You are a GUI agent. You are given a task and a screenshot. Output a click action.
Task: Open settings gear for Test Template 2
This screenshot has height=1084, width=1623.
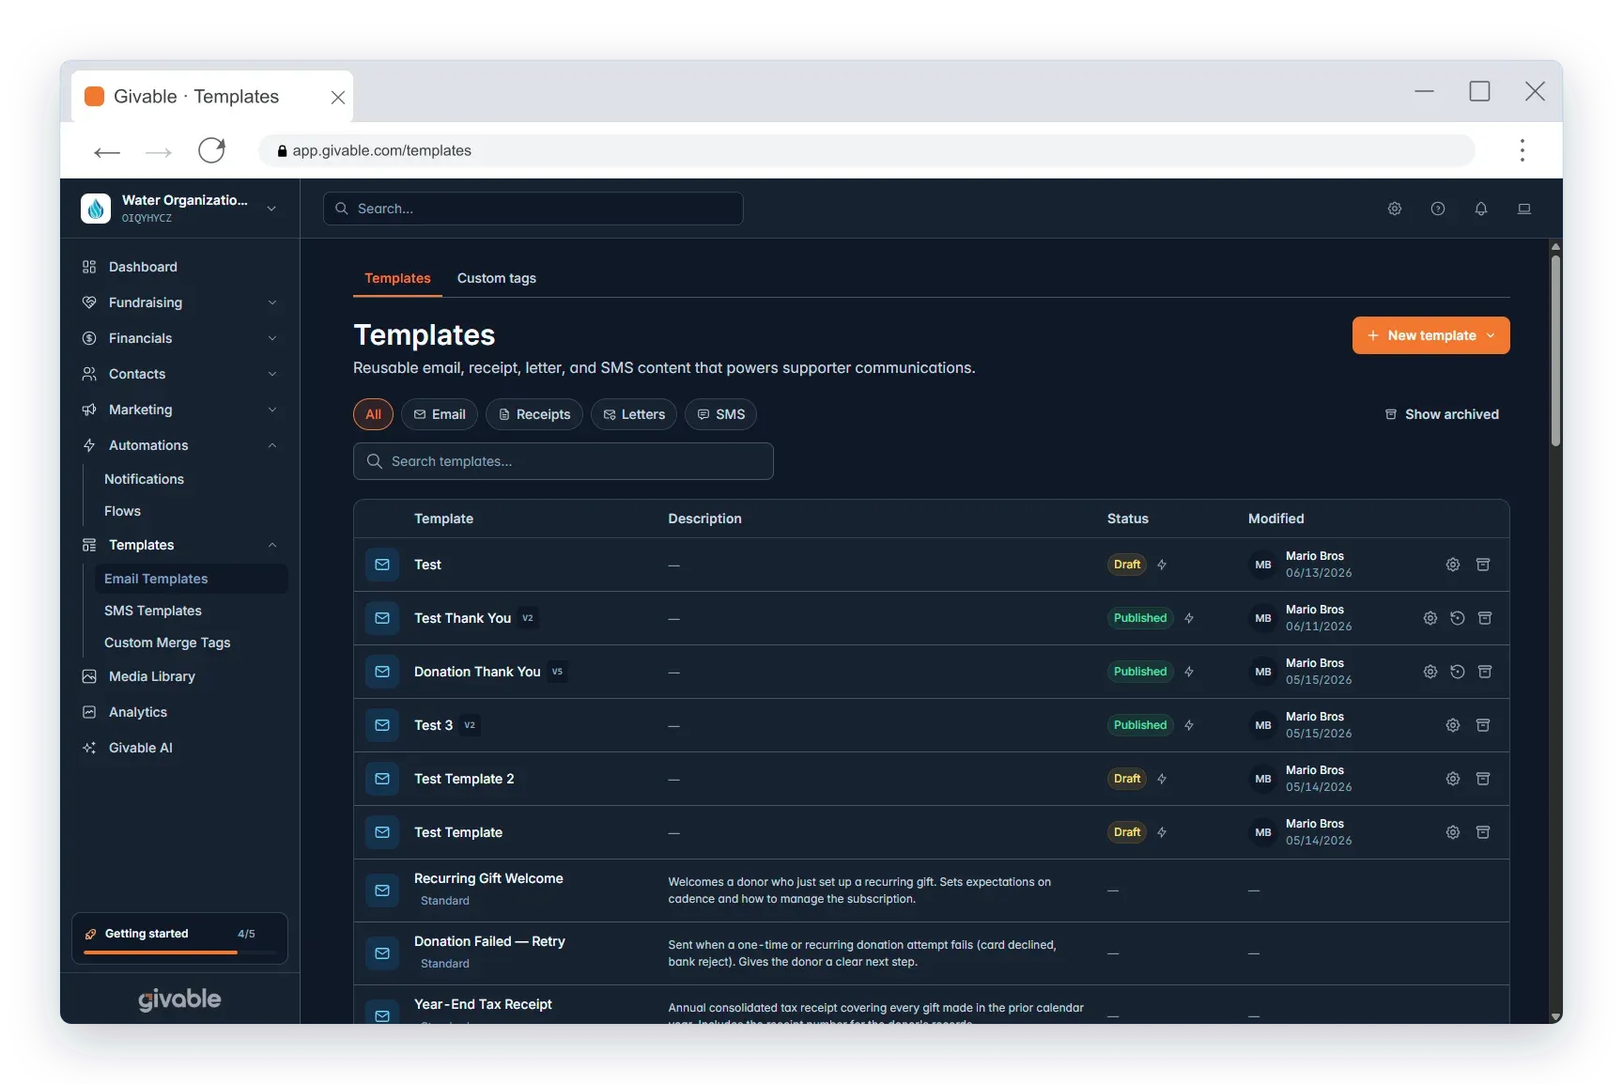click(x=1453, y=779)
